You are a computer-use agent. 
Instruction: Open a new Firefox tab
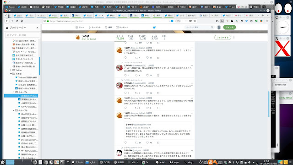click(263, 15)
